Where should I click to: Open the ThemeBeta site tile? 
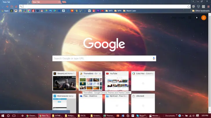click(x=90, y=81)
